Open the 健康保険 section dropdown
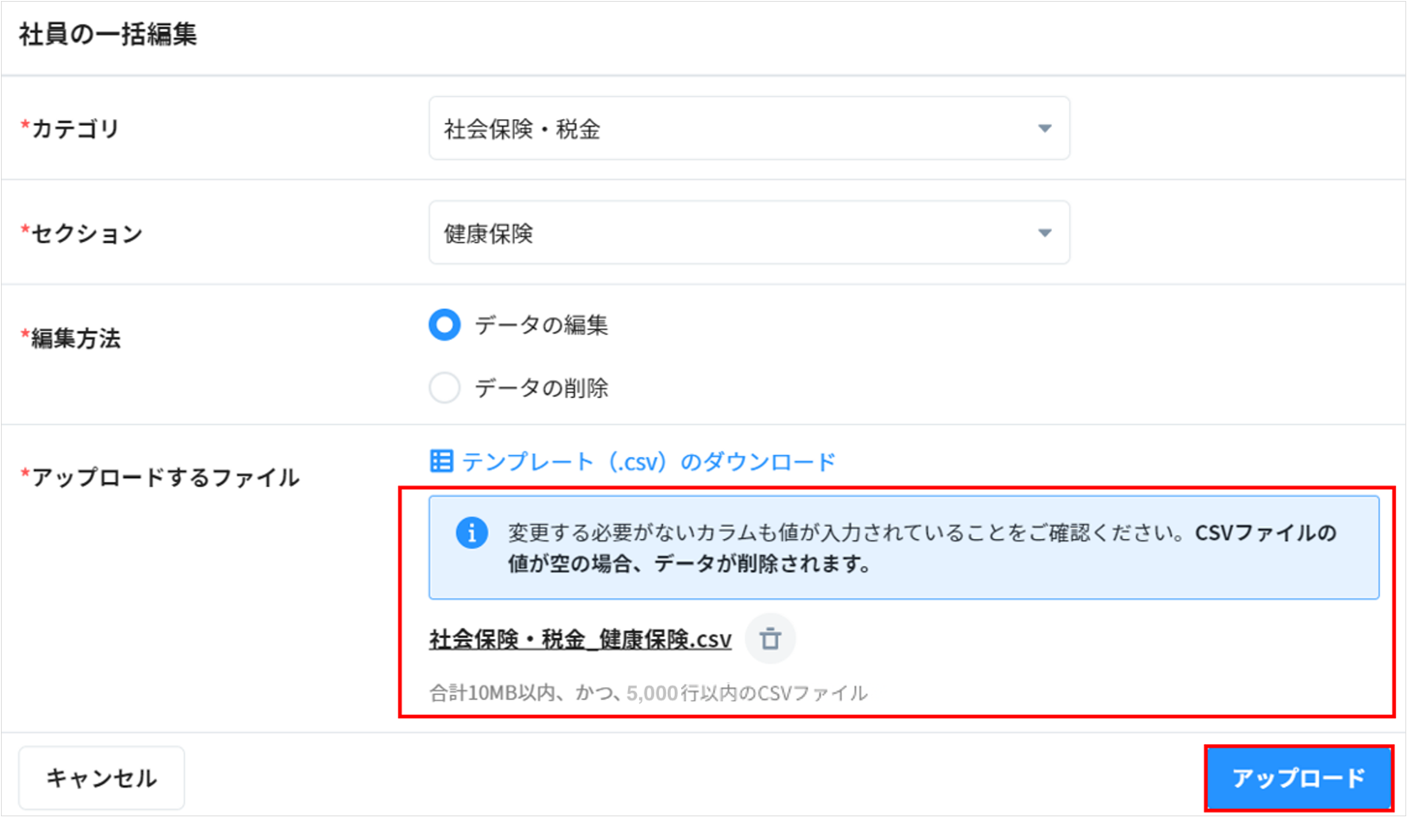The height and width of the screenshot is (817, 1407). tap(749, 233)
